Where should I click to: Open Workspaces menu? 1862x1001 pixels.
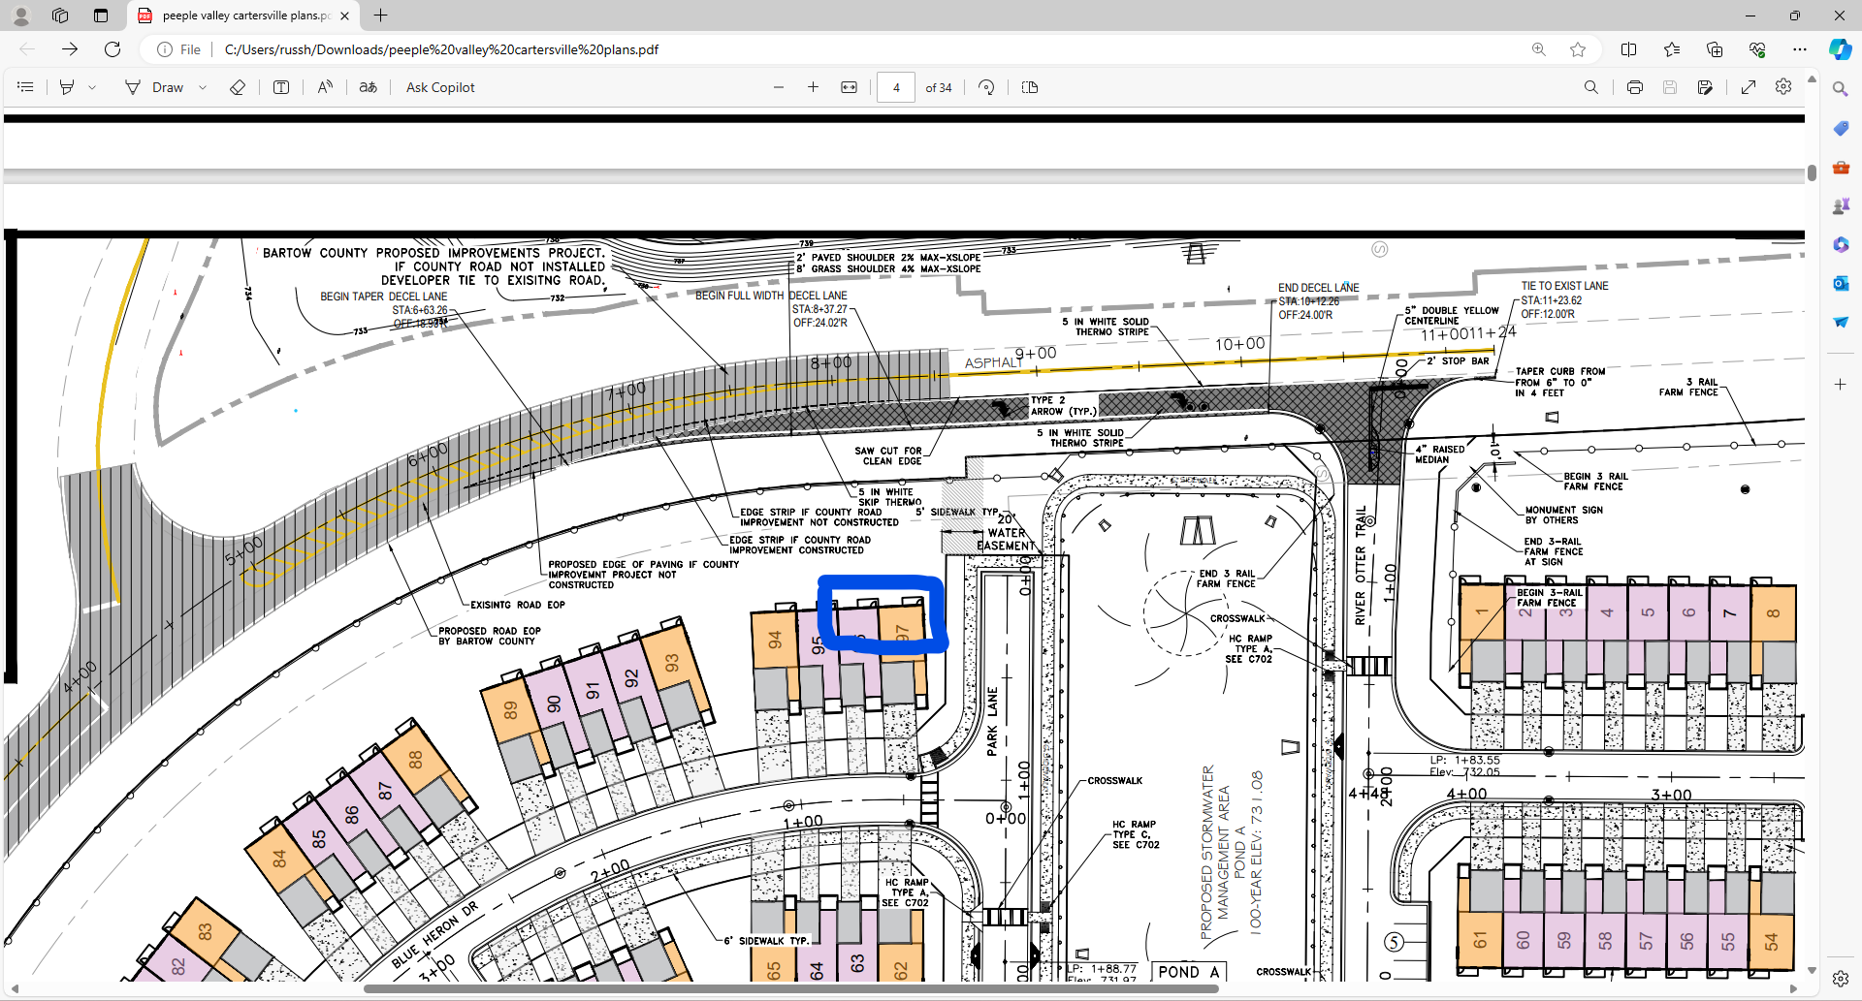pos(60,16)
